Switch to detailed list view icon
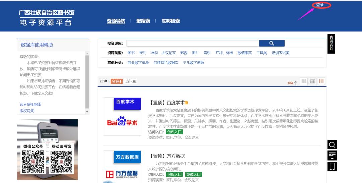362x183 pixels. pyautogui.click(x=321, y=81)
